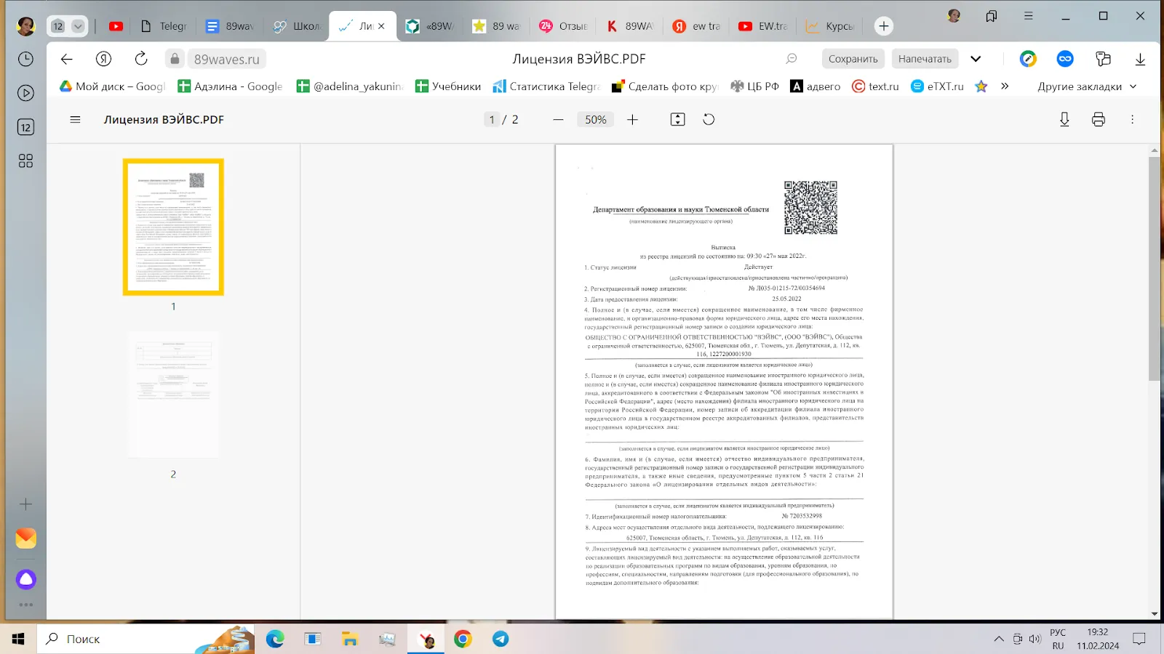This screenshot has height=654, width=1164.
Task: Expand Другие закладки bookmarks folder
Action: point(1086,86)
